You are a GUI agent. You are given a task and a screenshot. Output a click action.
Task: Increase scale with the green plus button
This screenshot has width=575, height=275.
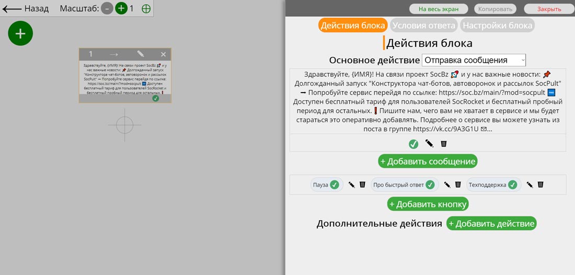click(x=121, y=8)
